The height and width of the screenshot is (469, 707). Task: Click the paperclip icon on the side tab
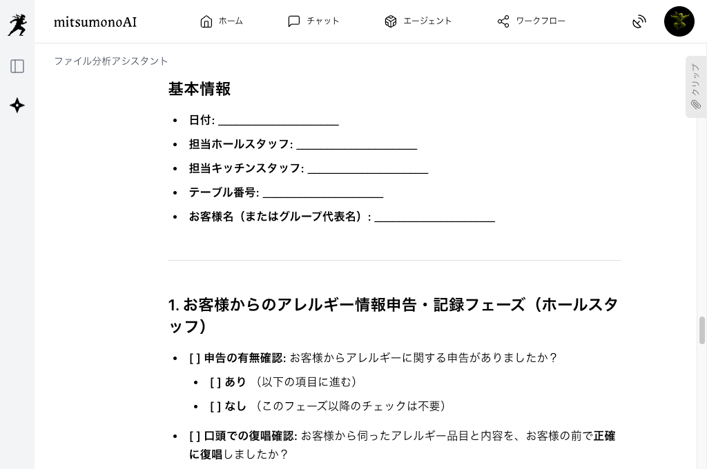[695, 105]
